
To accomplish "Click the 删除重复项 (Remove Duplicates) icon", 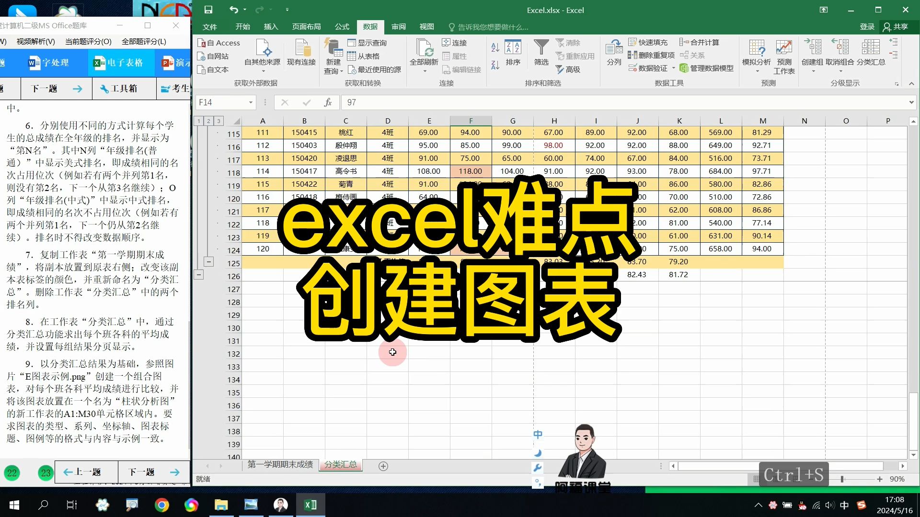I will [652, 55].
